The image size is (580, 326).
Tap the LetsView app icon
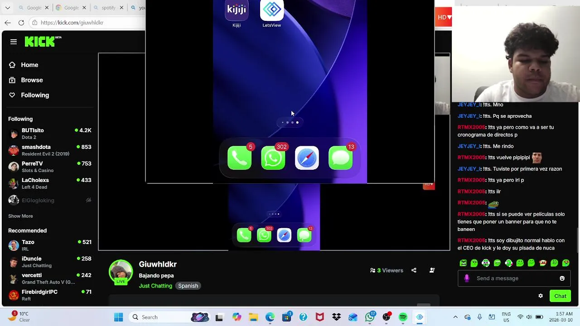tap(272, 10)
